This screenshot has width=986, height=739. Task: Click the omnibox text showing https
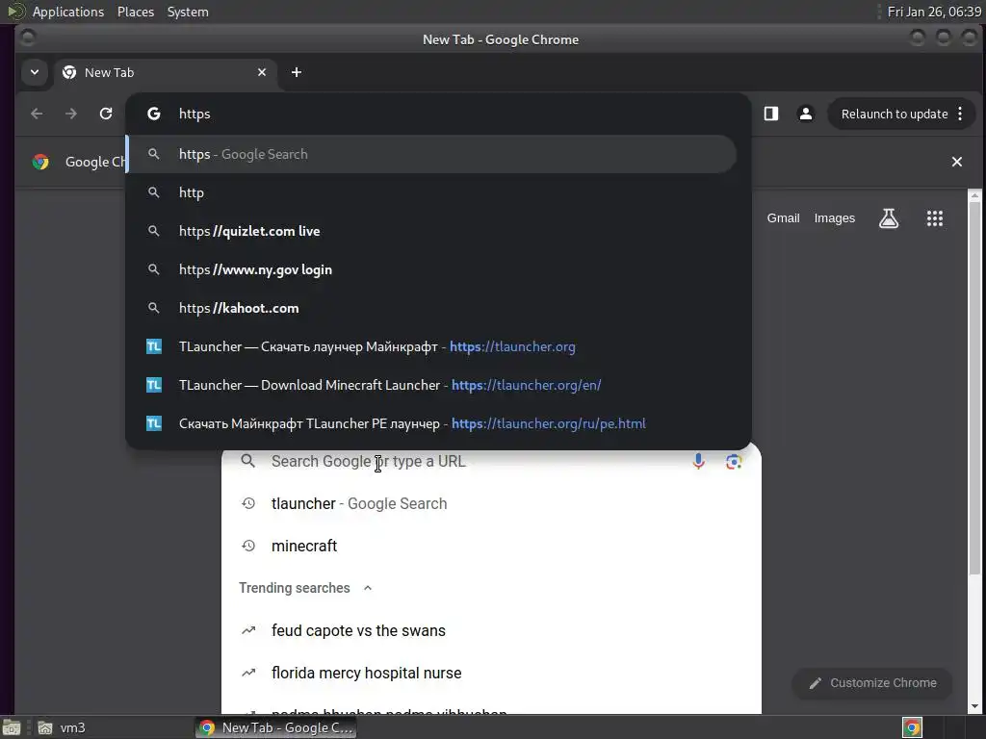(195, 114)
